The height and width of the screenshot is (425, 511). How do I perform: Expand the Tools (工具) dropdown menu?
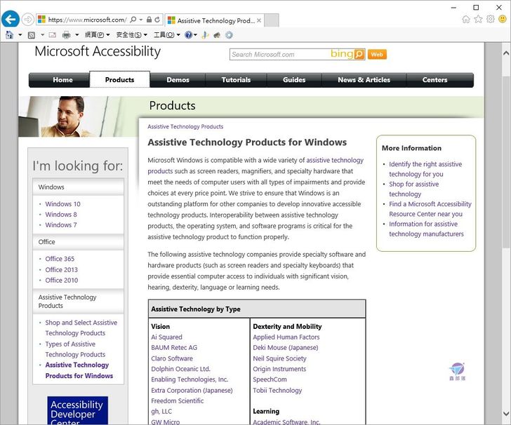pyautogui.click(x=166, y=34)
